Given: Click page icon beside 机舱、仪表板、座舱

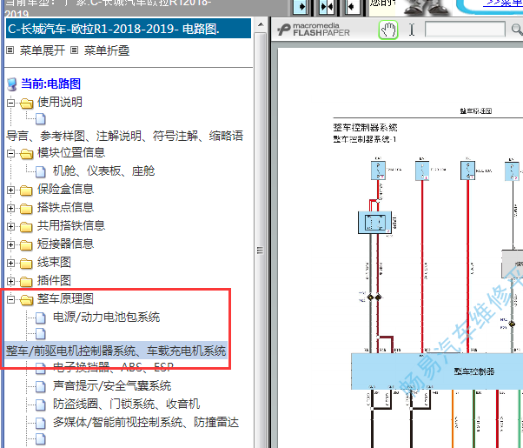Looking at the screenshot, I should (41, 171).
